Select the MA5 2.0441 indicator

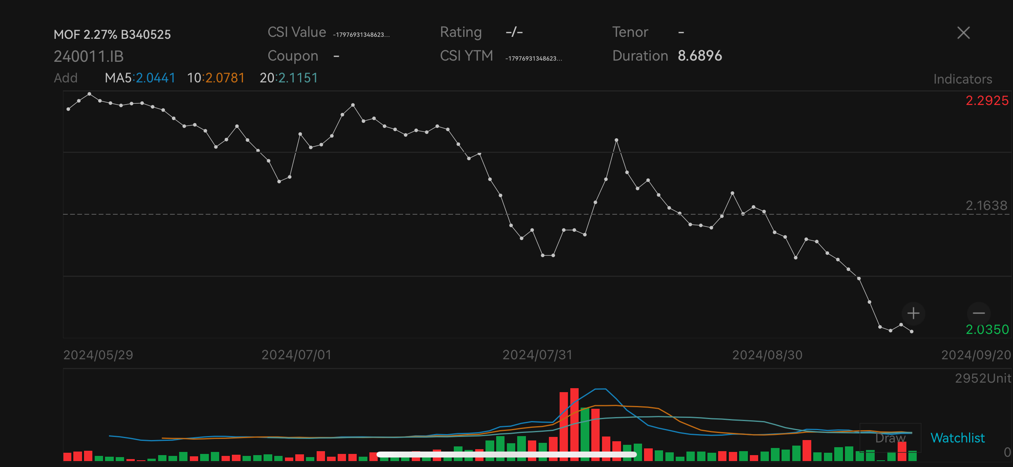[x=140, y=78]
